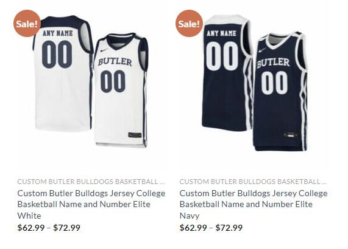The image size is (348, 249).
Task: Click the navy jersey price range $62.99 – $72.99
Action: (x=211, y=228)
